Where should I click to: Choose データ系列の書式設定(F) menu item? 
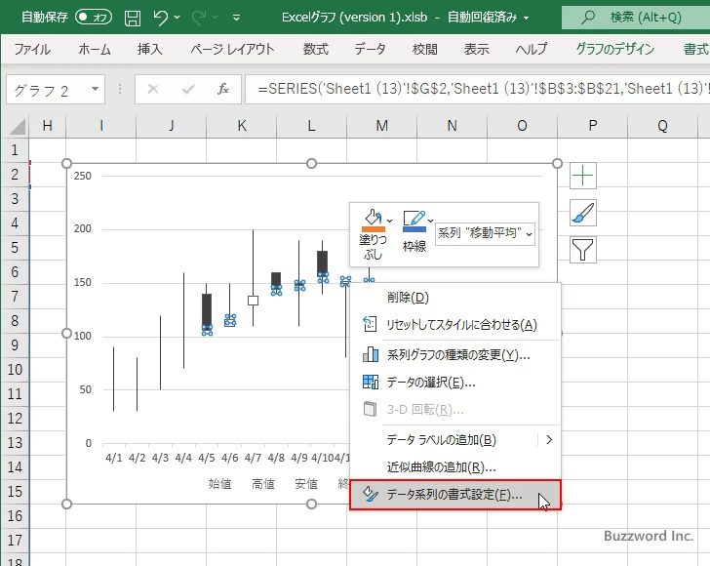pos(455,495)
